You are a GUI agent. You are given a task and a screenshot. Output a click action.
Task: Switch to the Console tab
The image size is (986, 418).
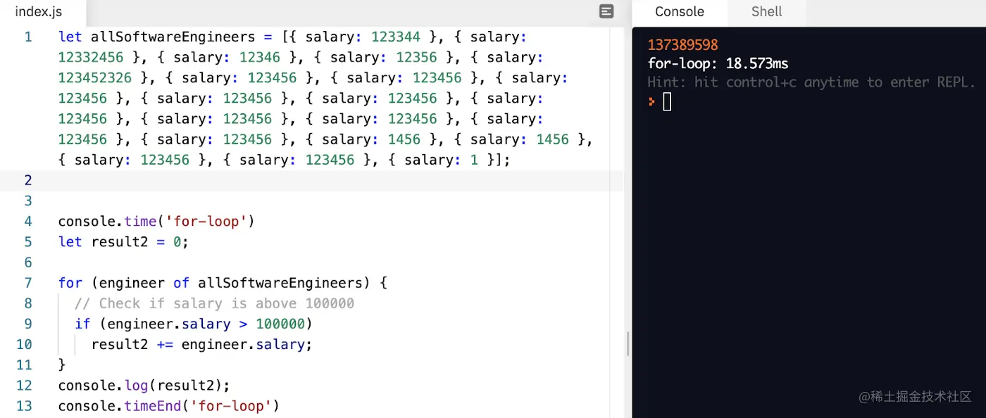pyautogui.click(x=679, y=12)
